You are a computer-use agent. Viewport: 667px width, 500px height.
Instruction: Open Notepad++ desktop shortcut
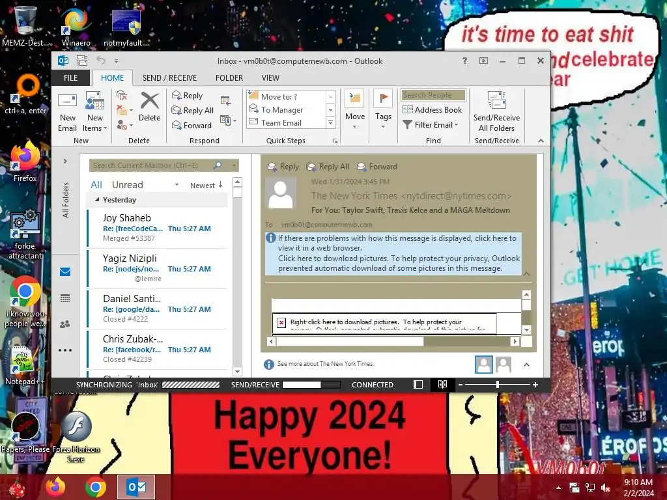pyautogui.click(x=24, y=366)
